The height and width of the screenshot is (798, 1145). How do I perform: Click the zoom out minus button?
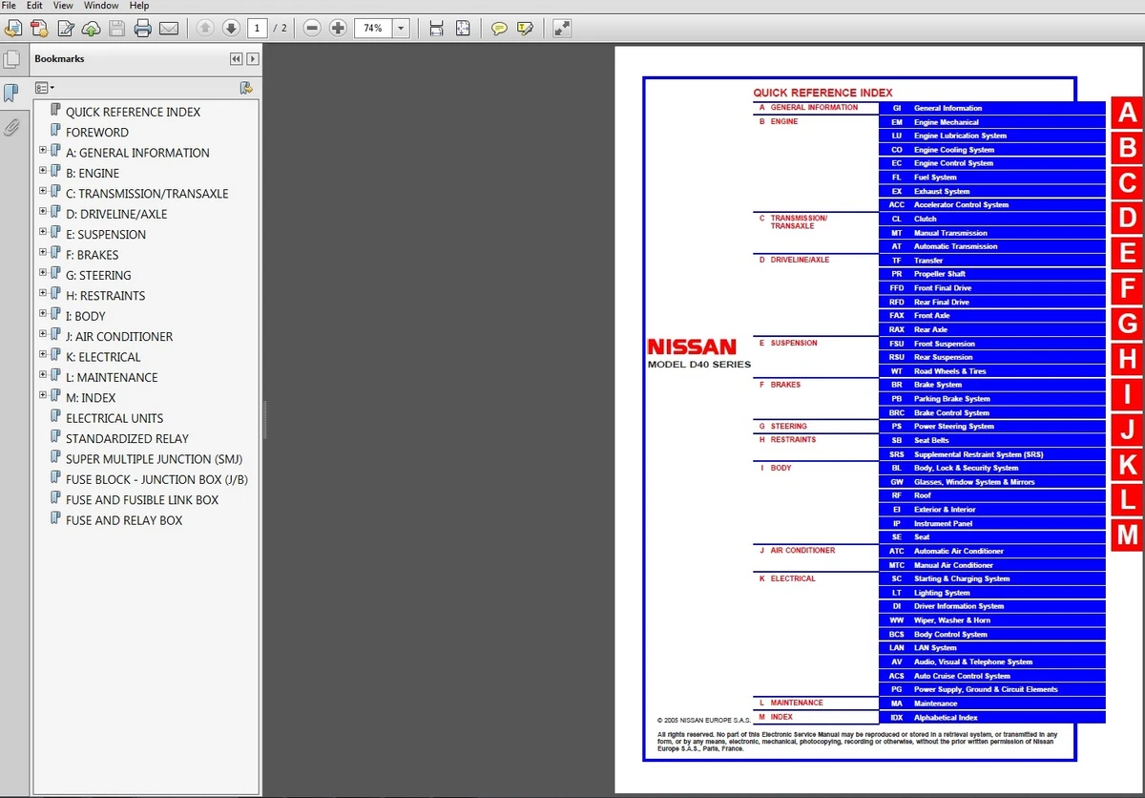click(312, 29)
